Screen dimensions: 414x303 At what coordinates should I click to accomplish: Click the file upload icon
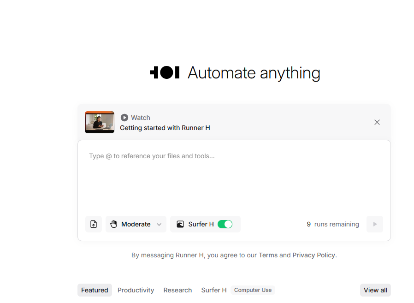[94, 224]
